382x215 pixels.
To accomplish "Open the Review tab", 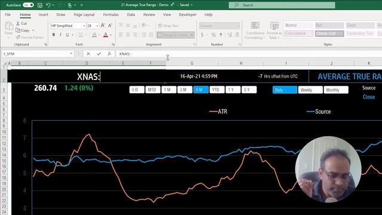I will 149,14.
